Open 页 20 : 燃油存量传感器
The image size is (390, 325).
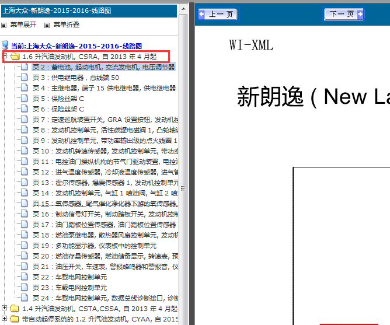click(x=105, y=256)
